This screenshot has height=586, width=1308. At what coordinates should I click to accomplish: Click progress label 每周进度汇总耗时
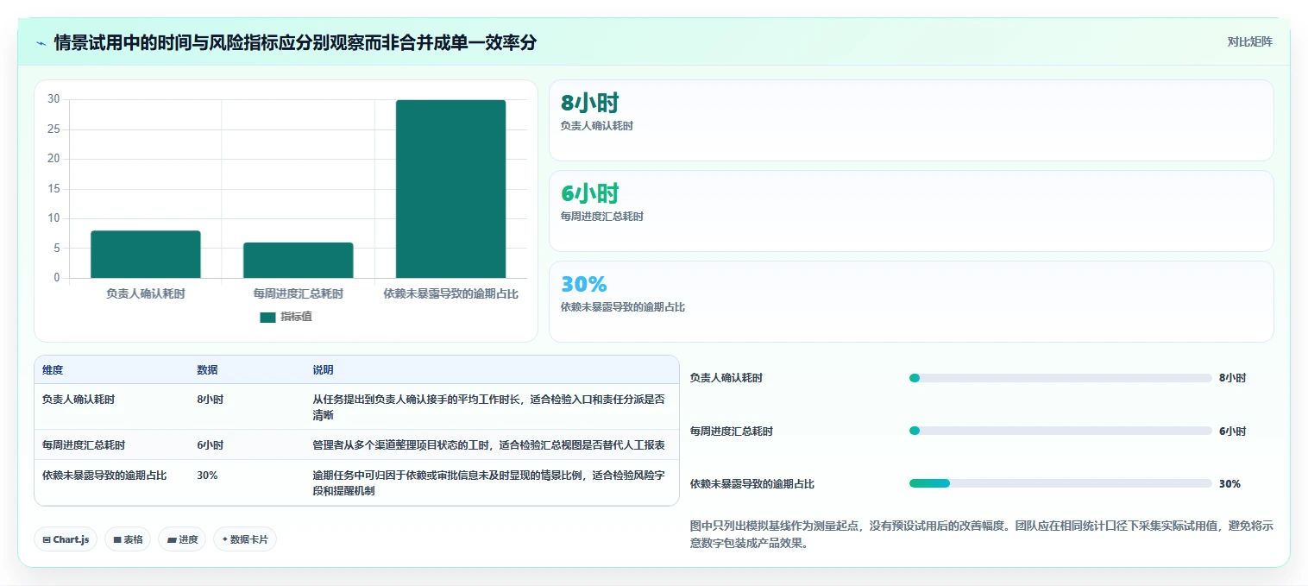pos(732,432)
